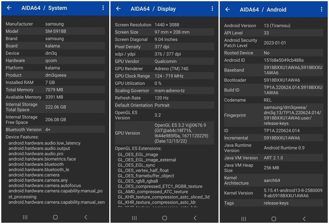Screen dimensions: 329x224
Task: Open overflow menu on System screen
Action: [103, 8]
